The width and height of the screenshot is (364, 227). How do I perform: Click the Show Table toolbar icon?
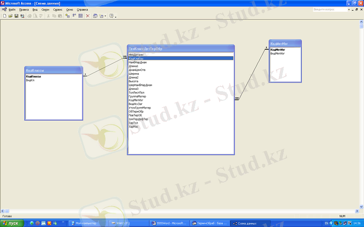[68, 16]
